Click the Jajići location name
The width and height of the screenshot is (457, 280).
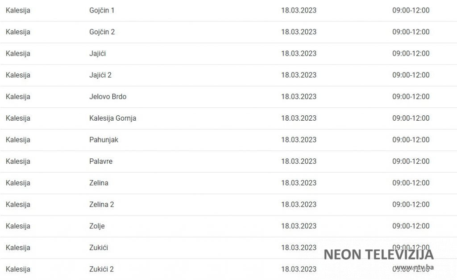point(97,53)
